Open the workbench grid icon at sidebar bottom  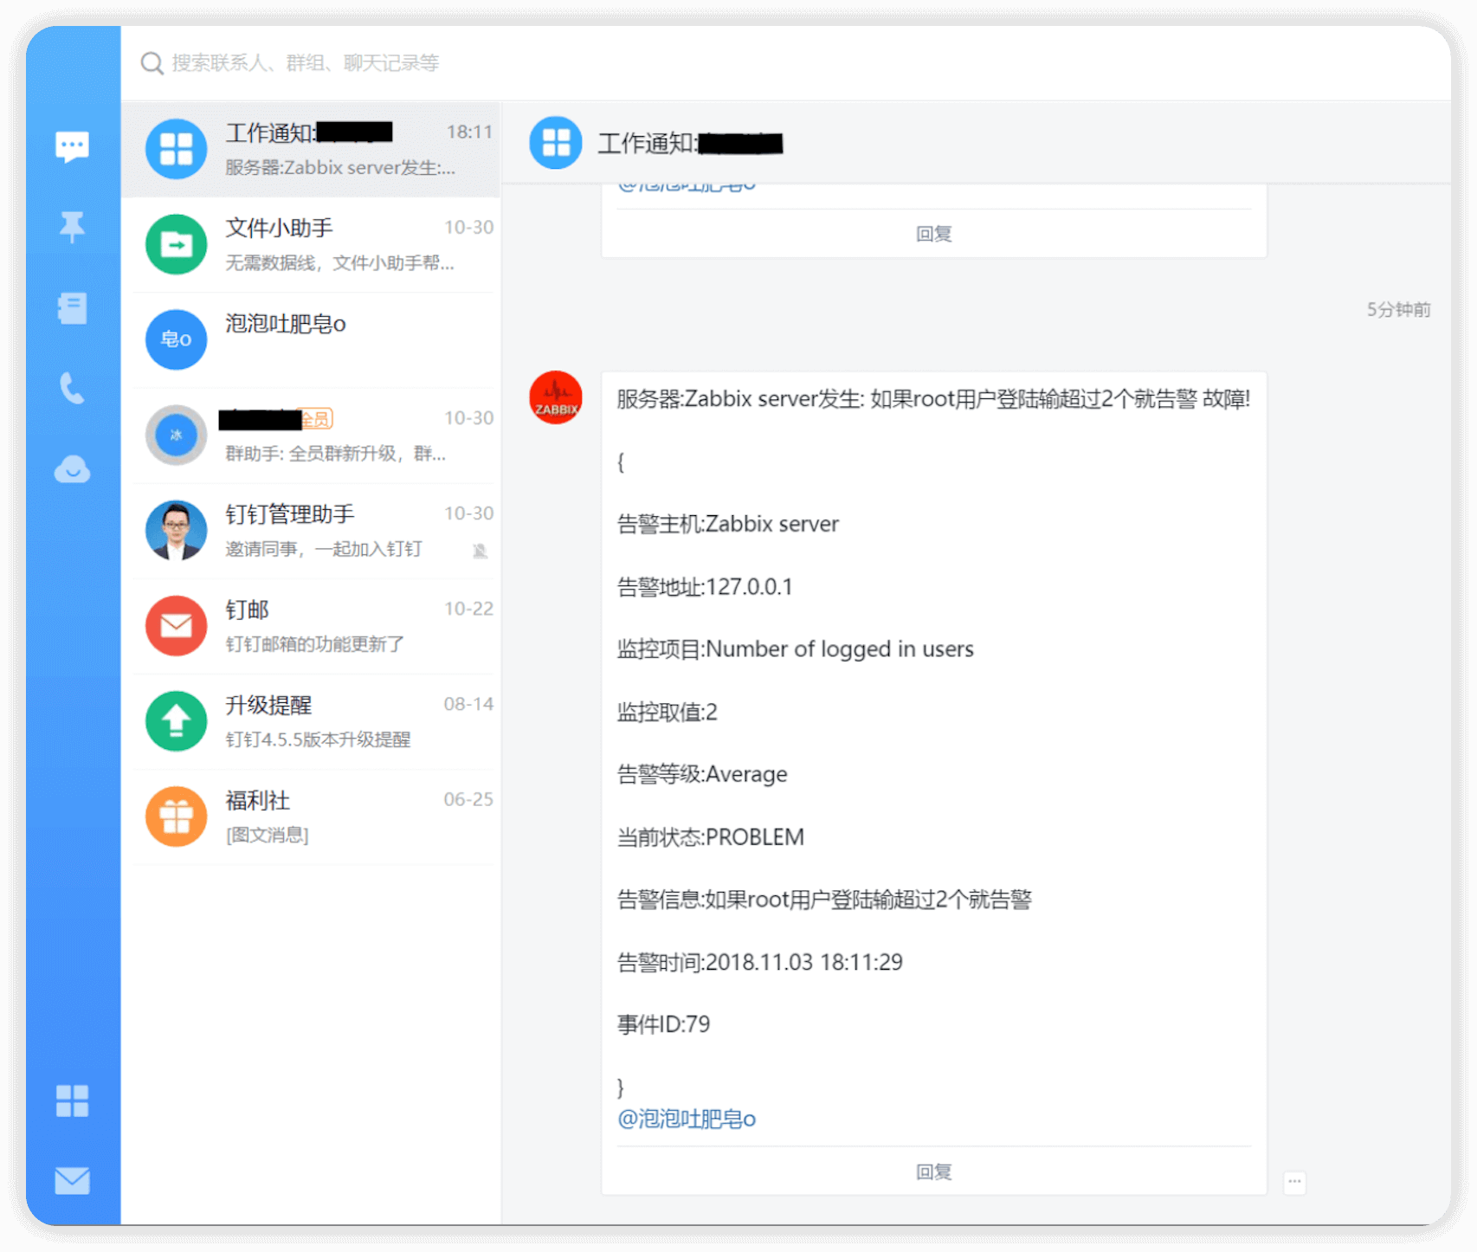point(72,1100)
